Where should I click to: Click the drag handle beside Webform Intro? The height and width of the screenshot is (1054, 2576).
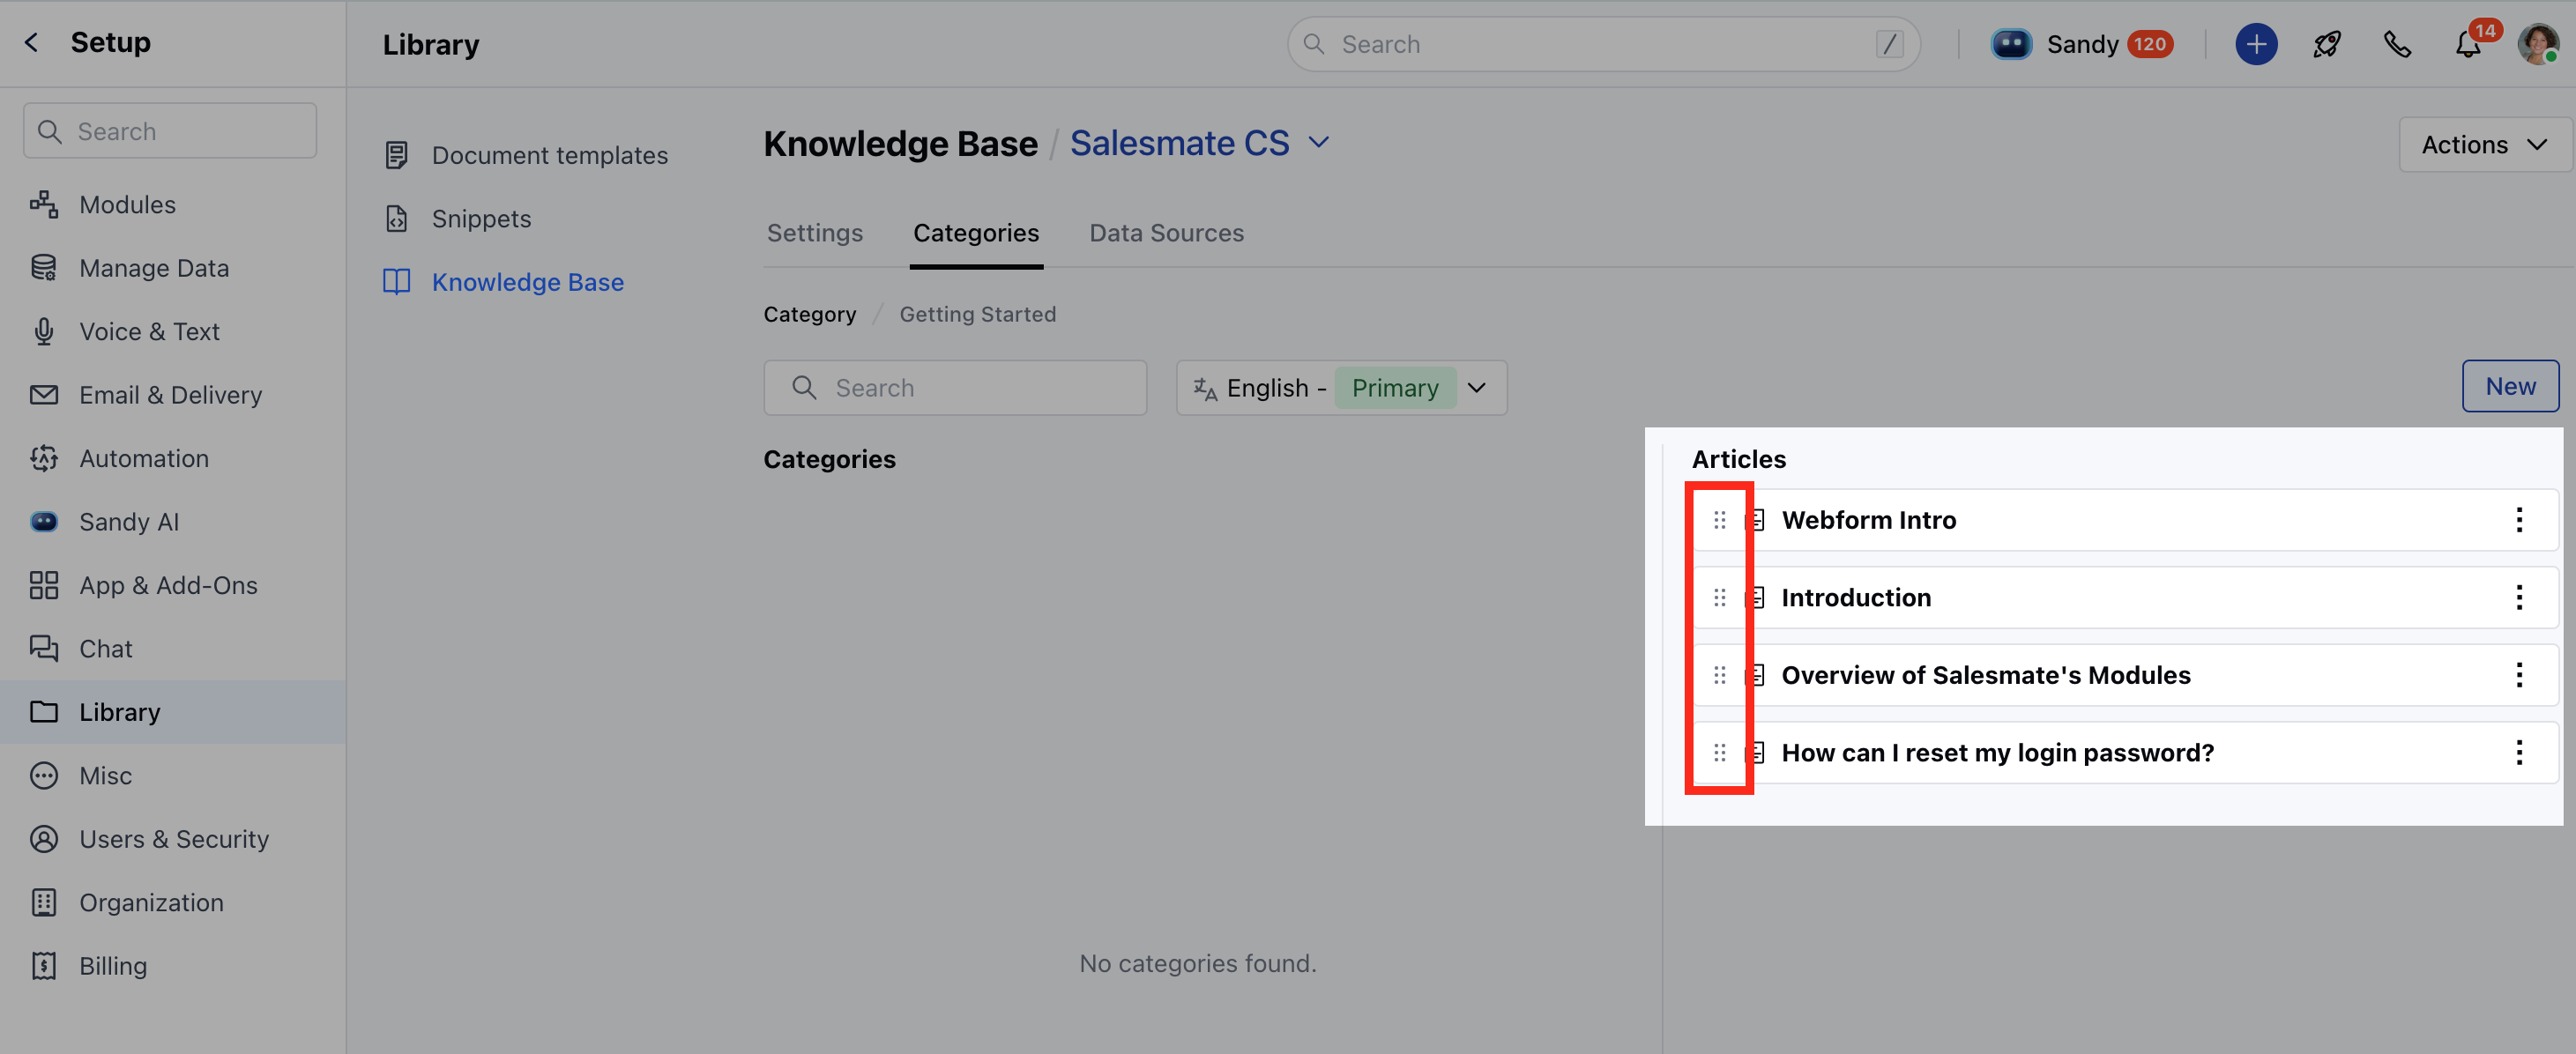pyautogui.click(x=1719, y=520)
